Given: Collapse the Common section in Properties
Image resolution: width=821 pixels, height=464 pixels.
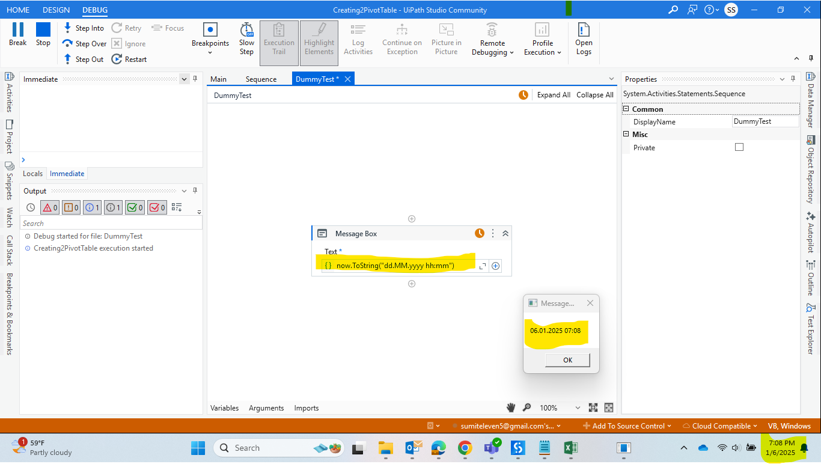Looking at the screenshot, I should coord(626,109).
